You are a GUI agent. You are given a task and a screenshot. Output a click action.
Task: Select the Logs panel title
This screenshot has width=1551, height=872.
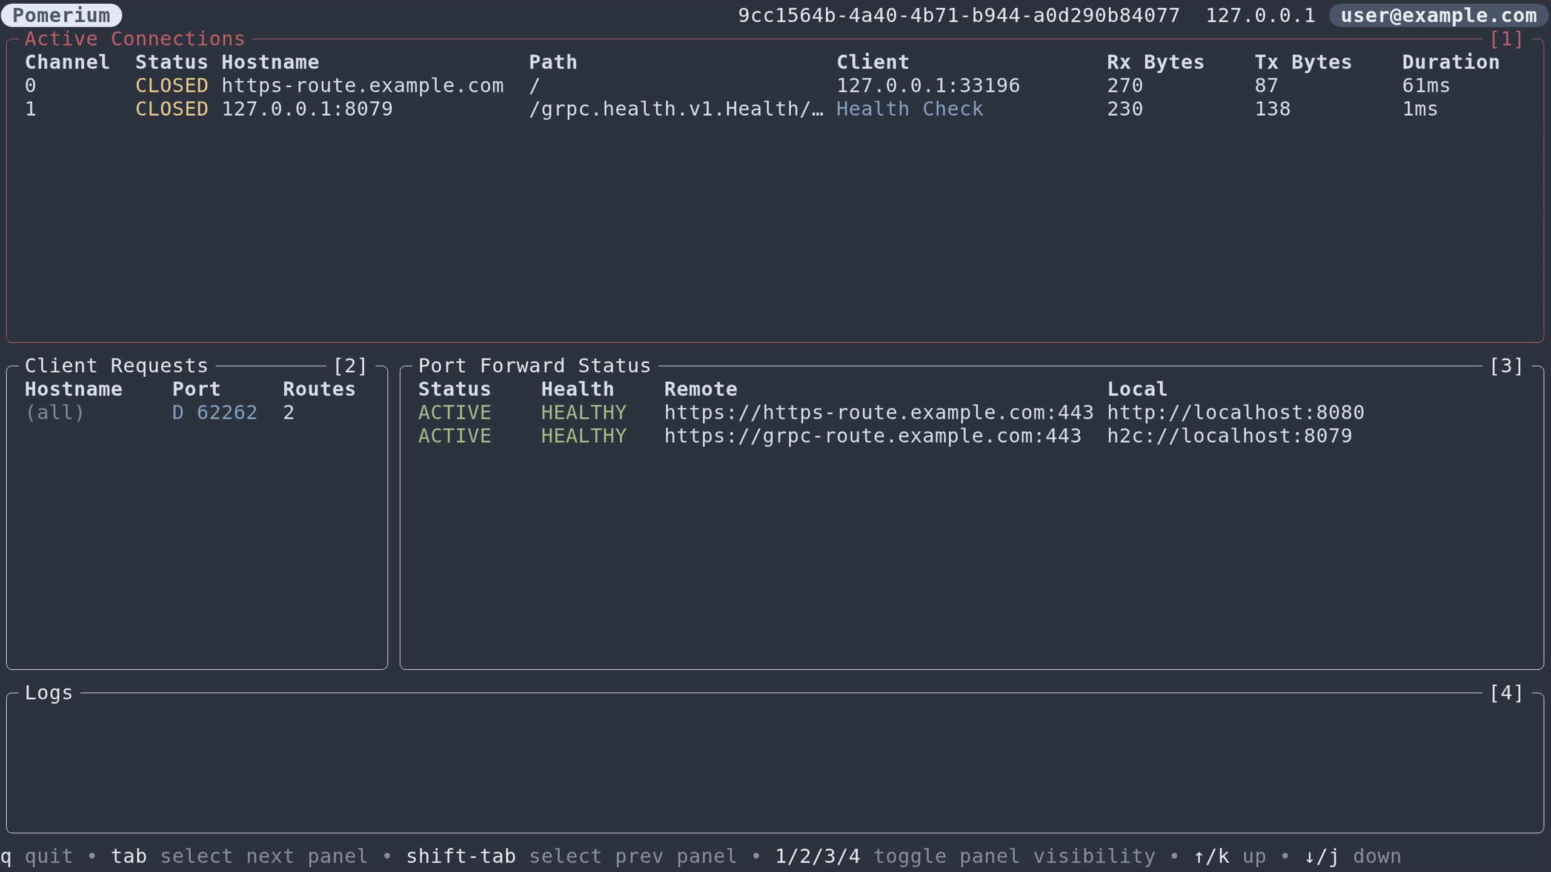[48, 693]
